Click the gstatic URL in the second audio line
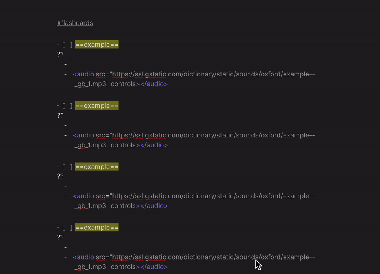 tap(213, 135)
